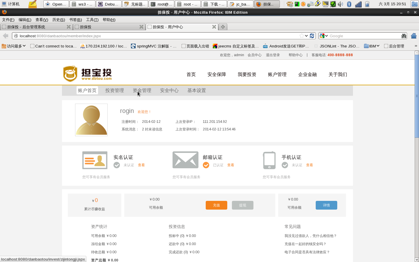Screen dimensions: 419x262
Task: Navigate to 首页 in main nav
Action: coord(191,75)
